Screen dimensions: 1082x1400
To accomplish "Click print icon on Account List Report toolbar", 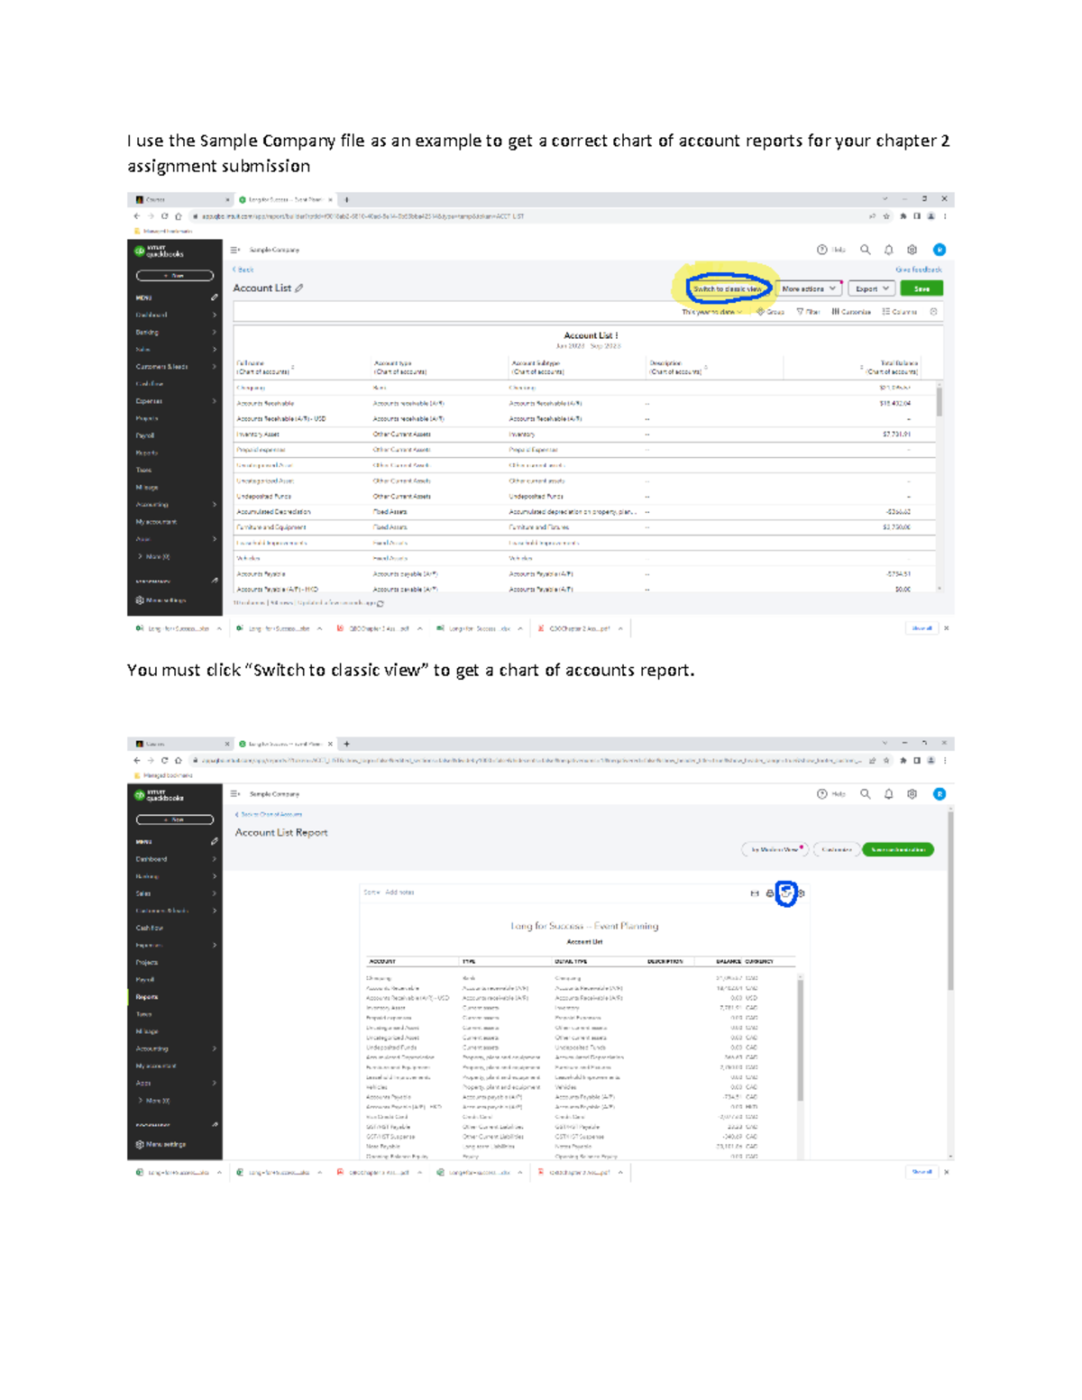I will coord(770,893).
